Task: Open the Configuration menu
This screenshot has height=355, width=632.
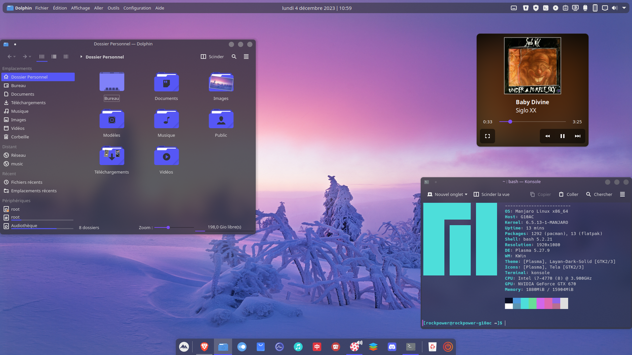Action: coord(137,8)
